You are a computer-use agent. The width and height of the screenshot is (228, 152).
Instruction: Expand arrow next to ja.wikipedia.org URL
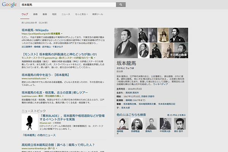pos(62,34)
